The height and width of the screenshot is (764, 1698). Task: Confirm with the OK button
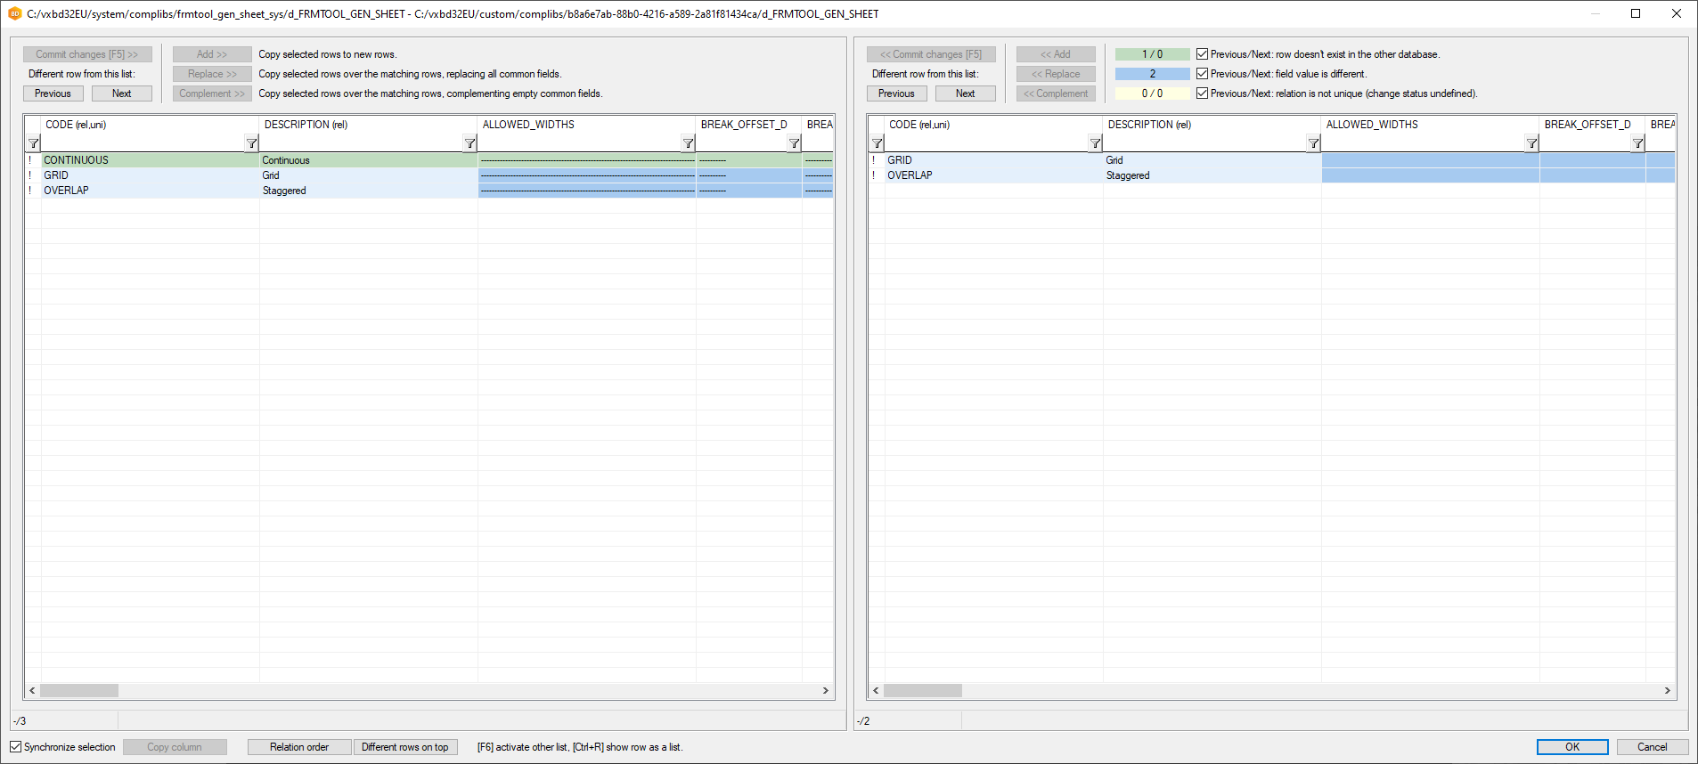point(1571,747)
